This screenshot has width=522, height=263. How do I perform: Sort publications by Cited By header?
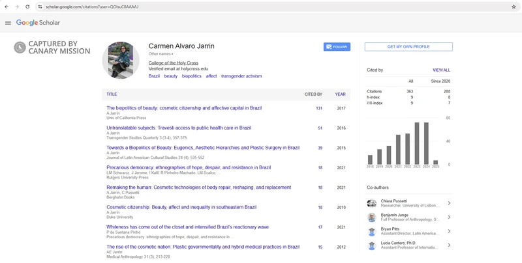click(x=313, y=94)
